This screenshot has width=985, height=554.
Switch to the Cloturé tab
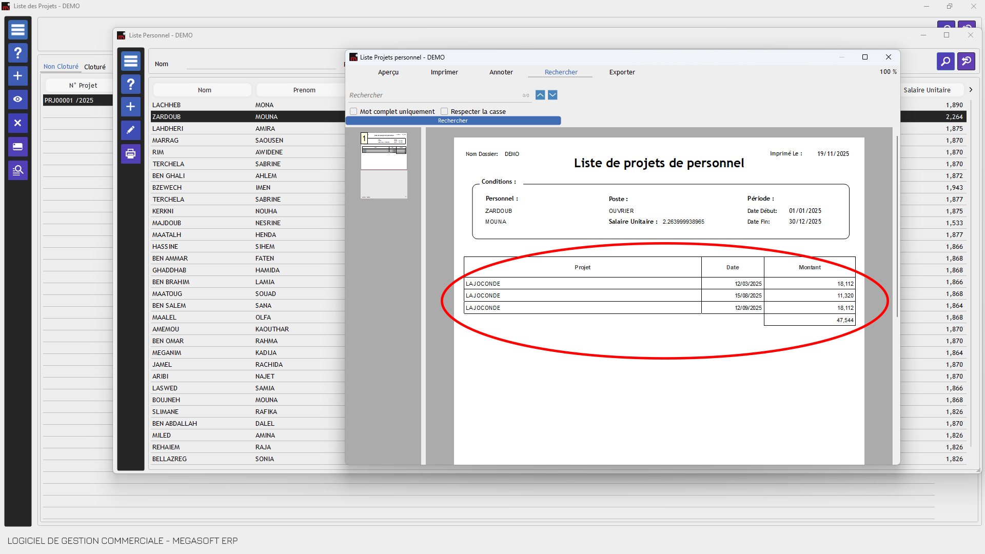[x=95, y=67]
